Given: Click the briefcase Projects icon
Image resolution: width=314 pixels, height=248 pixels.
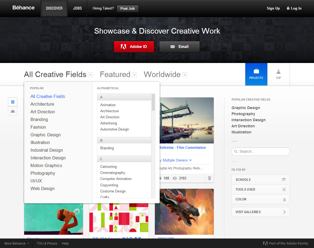Looking at the screenshot, I should pos(256,71).
